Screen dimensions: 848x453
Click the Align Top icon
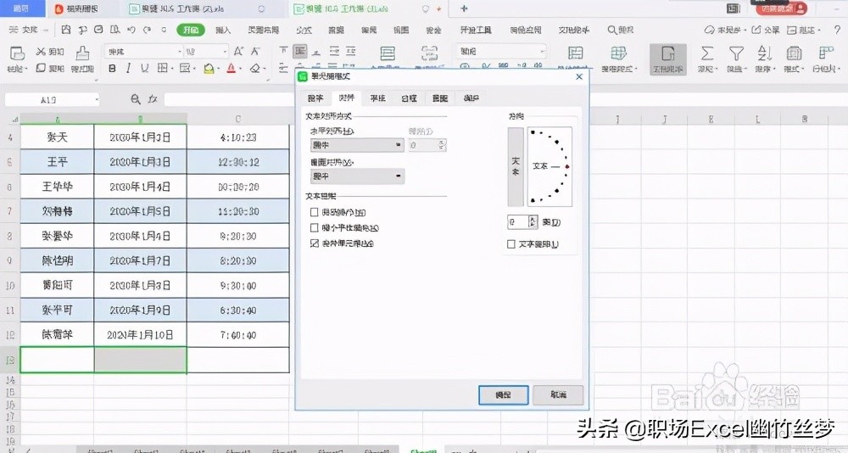283,51
